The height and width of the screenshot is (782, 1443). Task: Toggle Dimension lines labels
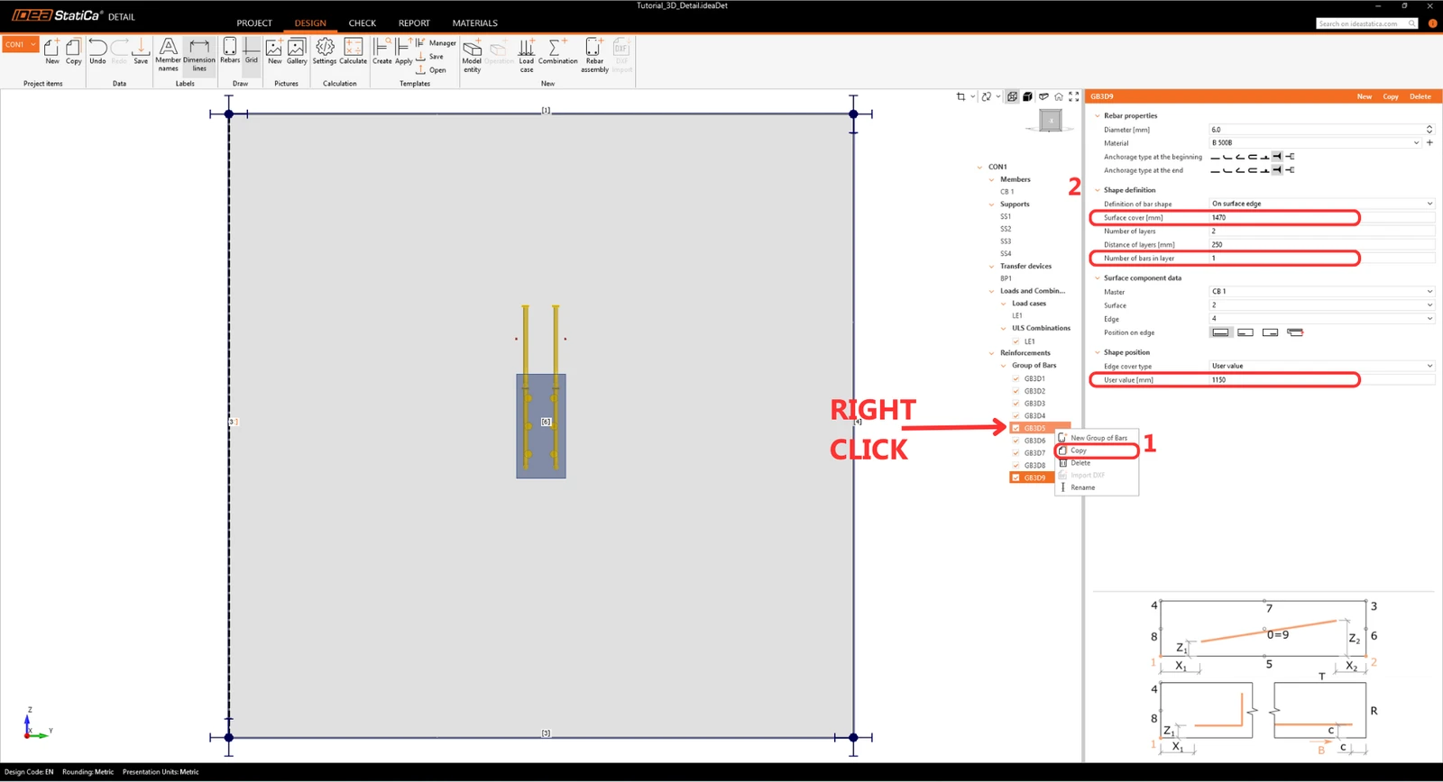click(x=199, y=54)
